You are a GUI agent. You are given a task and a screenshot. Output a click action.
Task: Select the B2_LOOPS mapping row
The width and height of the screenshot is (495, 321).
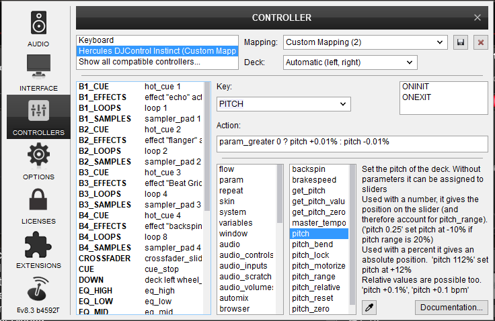pyautogui.click(x=141, y=151)
